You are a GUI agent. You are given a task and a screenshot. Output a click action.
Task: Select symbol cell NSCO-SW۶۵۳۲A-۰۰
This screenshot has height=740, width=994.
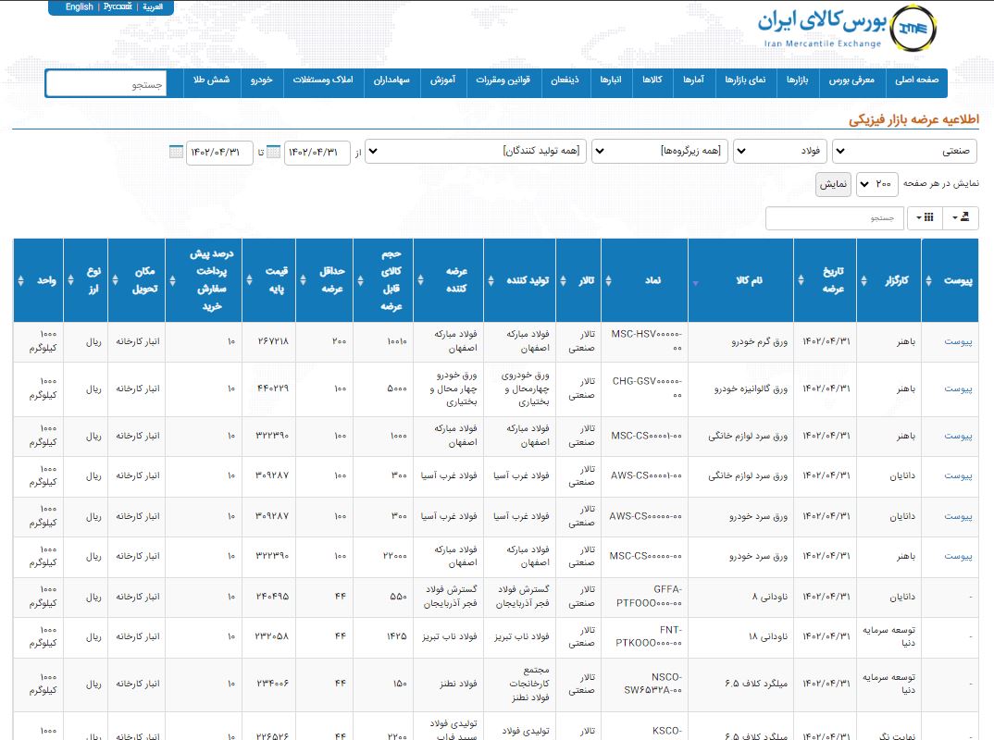point(645,684)
